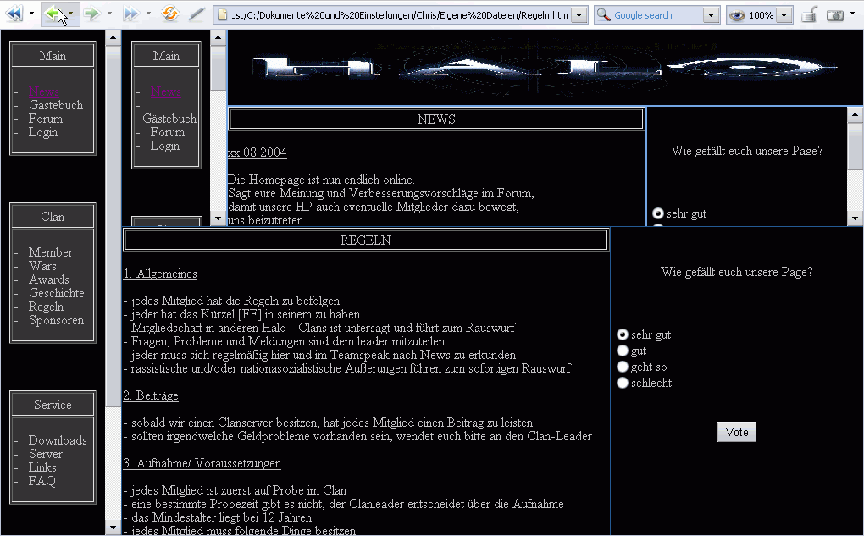The height and width of the screenshot is (536, 864).
Task: Click the eye icon of the zoom control
Action: point(737,15)
